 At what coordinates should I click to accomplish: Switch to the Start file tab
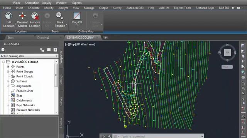tap(10, 38)
